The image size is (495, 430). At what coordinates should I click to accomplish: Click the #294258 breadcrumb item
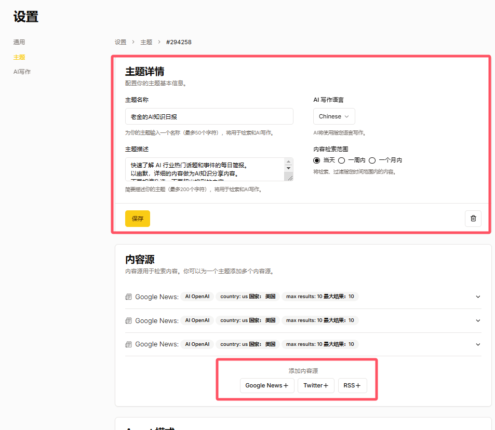[x=179, y=42]
